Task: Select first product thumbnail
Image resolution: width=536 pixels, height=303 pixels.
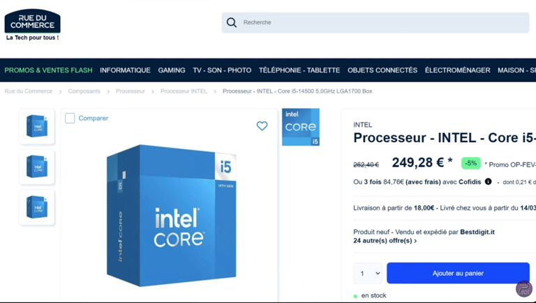Action: tap(37, 126)
